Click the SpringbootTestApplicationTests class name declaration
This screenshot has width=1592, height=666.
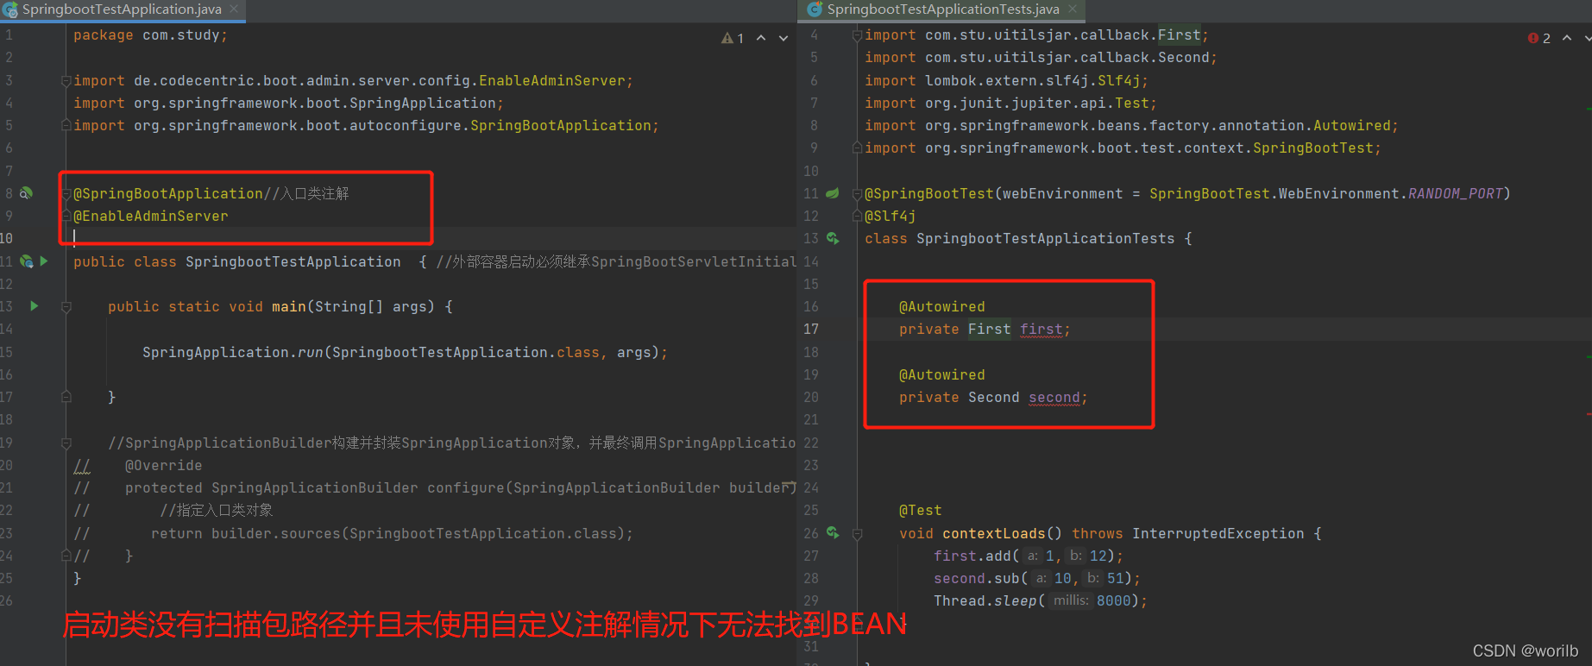[1046, 238]
